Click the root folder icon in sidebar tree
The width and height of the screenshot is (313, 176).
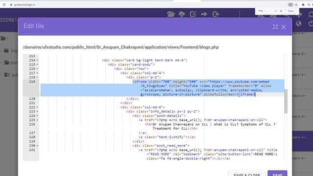point(3,38)
